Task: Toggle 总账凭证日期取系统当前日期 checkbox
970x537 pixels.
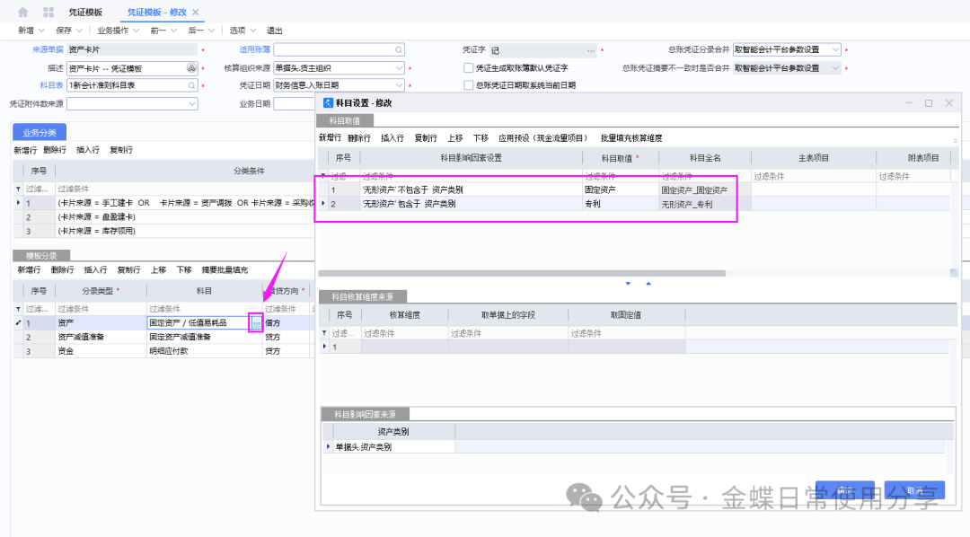Action: pyautogui.click(x=468, y=85)
